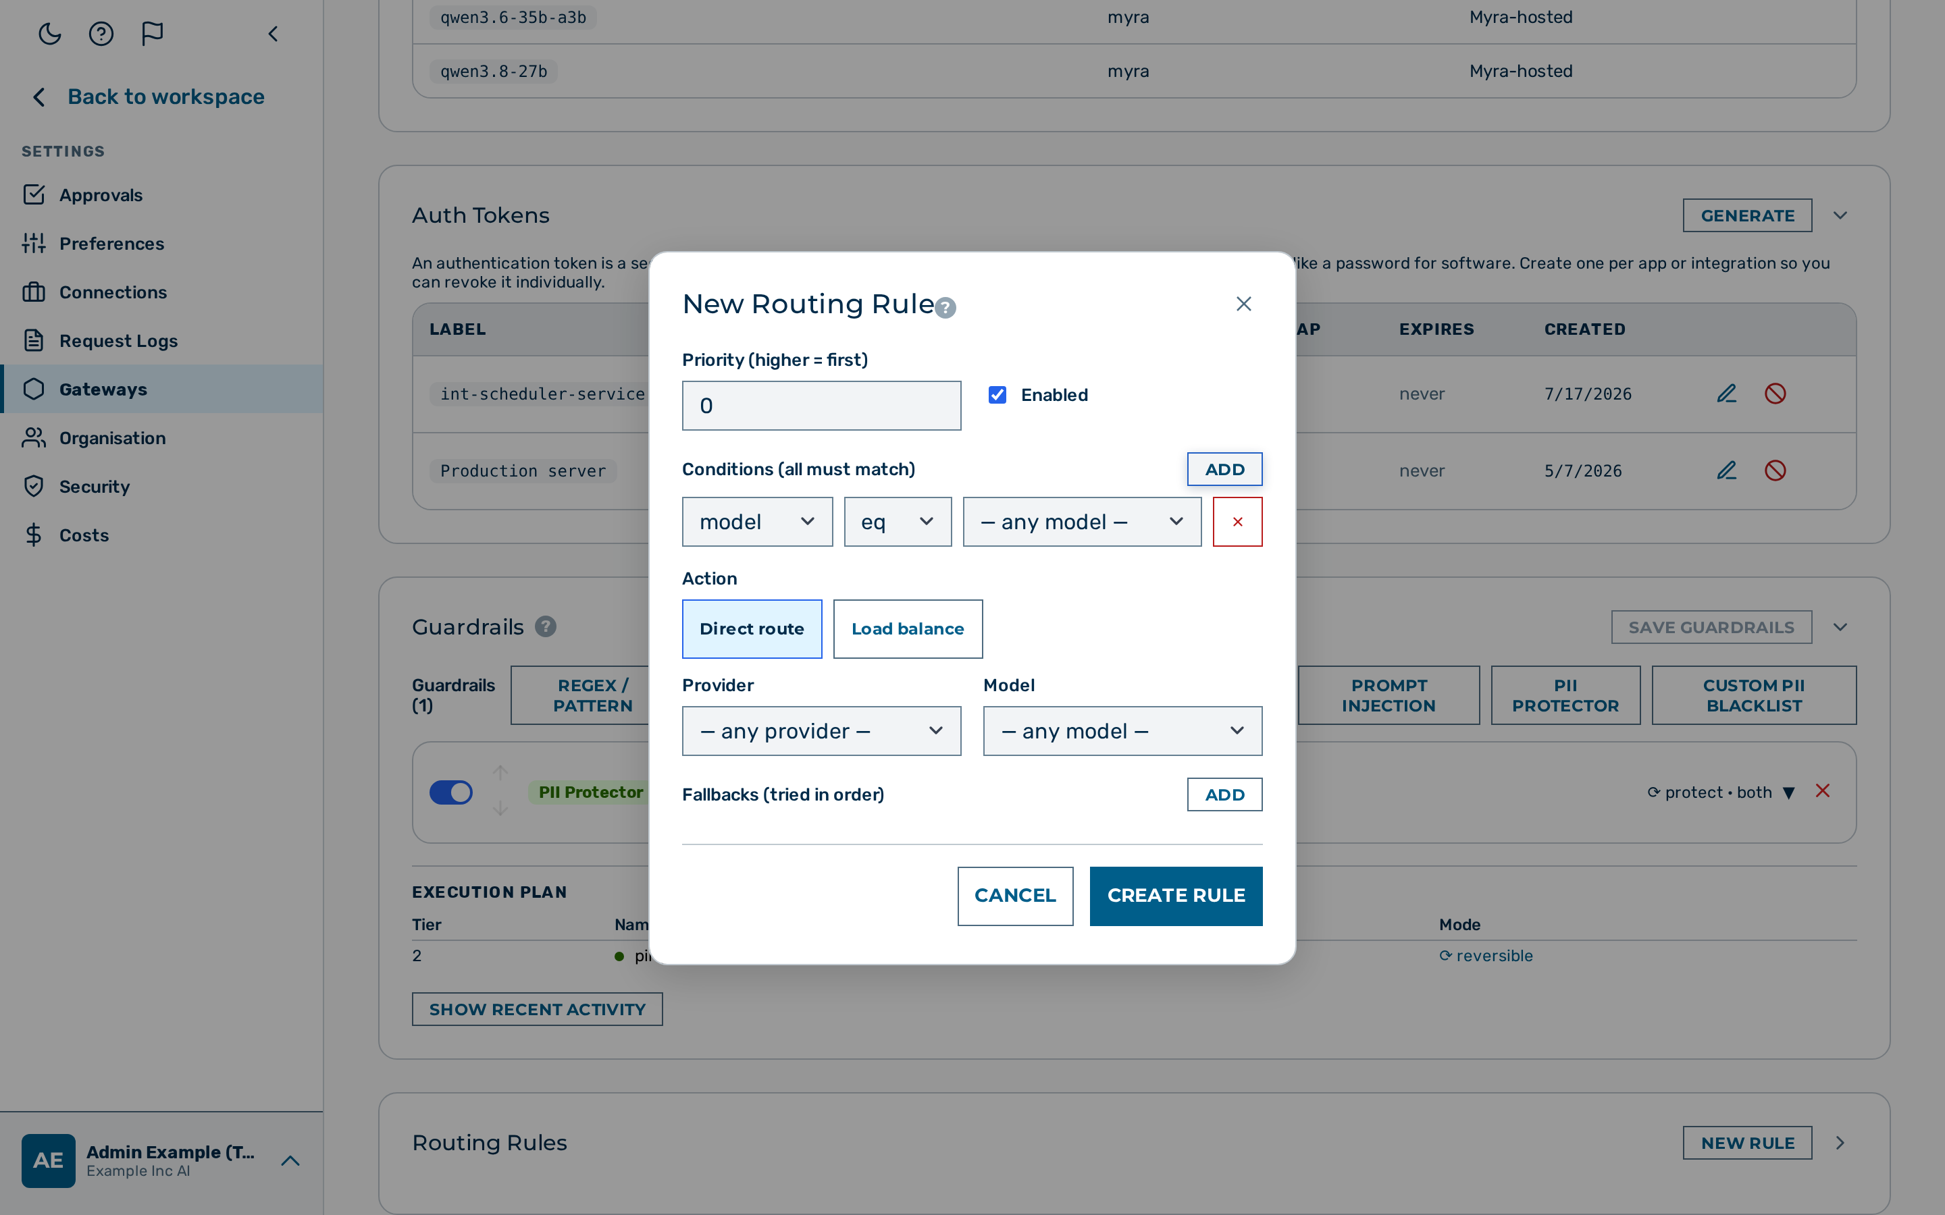Viewport: 1945px width, 1215px height.
Task: Open Costs settings page
Action: tap(161, 535)
